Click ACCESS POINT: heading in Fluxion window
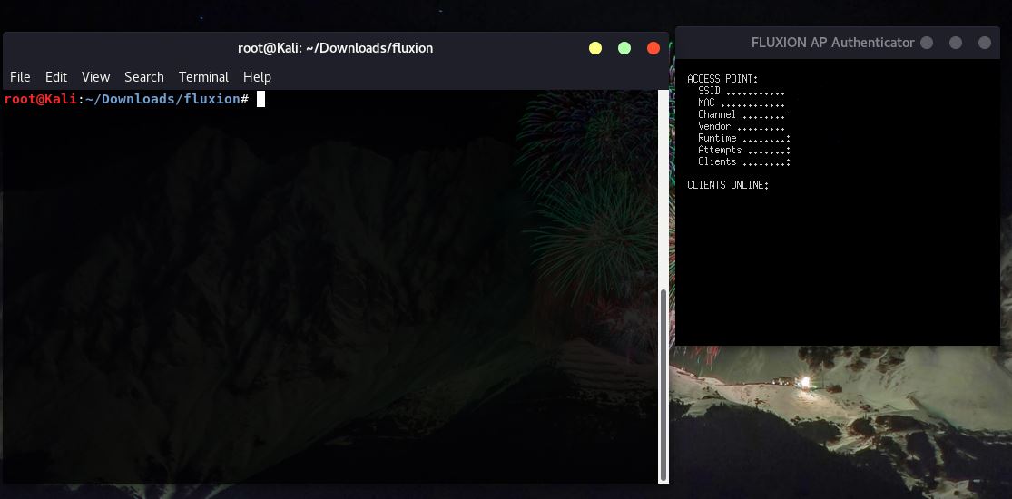This screenshot has width=1012, height=499. pyautogui.click(x=722, y=79)
